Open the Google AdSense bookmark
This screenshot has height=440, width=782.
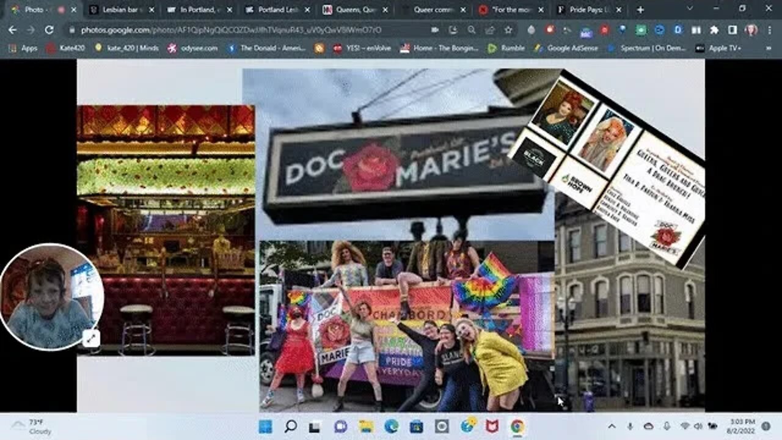coord(567,48)
